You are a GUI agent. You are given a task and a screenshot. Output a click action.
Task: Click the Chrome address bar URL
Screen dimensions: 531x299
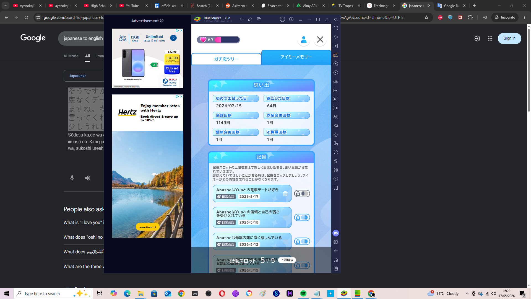tap(232, 17)
